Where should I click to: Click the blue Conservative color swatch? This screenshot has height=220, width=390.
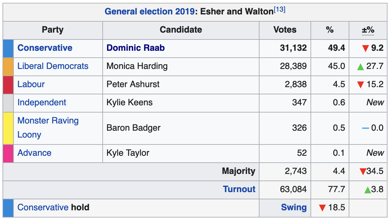(x=8, y=48)
